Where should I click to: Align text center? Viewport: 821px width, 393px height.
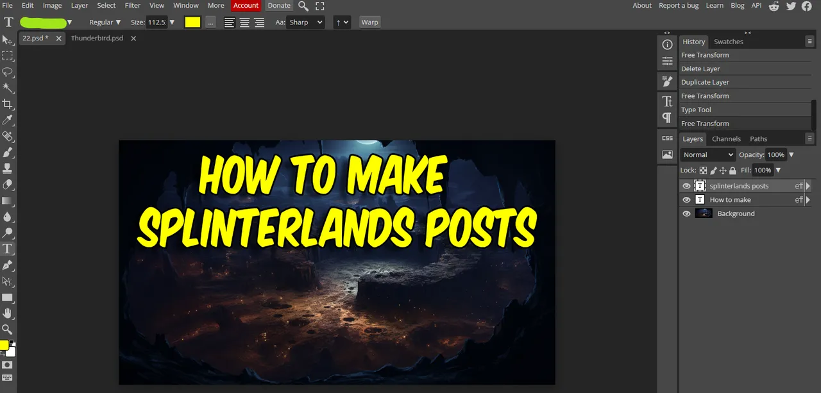click(x=244, y=22)
